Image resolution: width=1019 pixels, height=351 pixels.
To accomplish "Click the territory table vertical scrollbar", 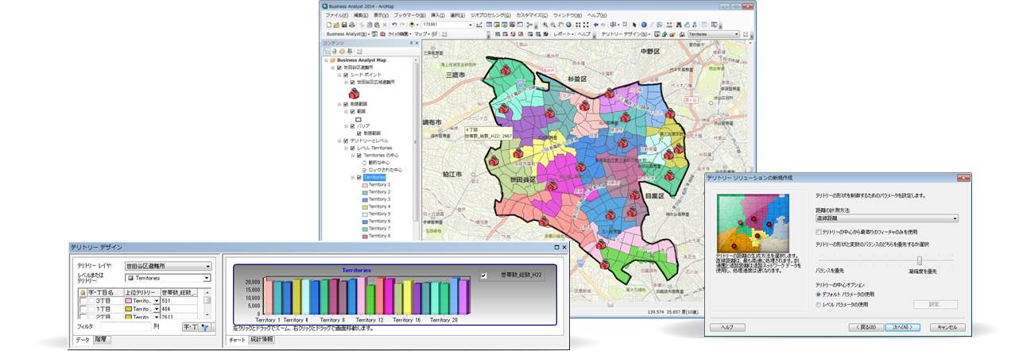I will pos(207,303).
